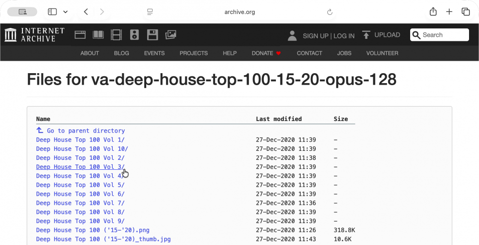Image resolution: width=479 pixels, height=245 pixels.
Task: Open the Video film icon
Action: (116, 35)
